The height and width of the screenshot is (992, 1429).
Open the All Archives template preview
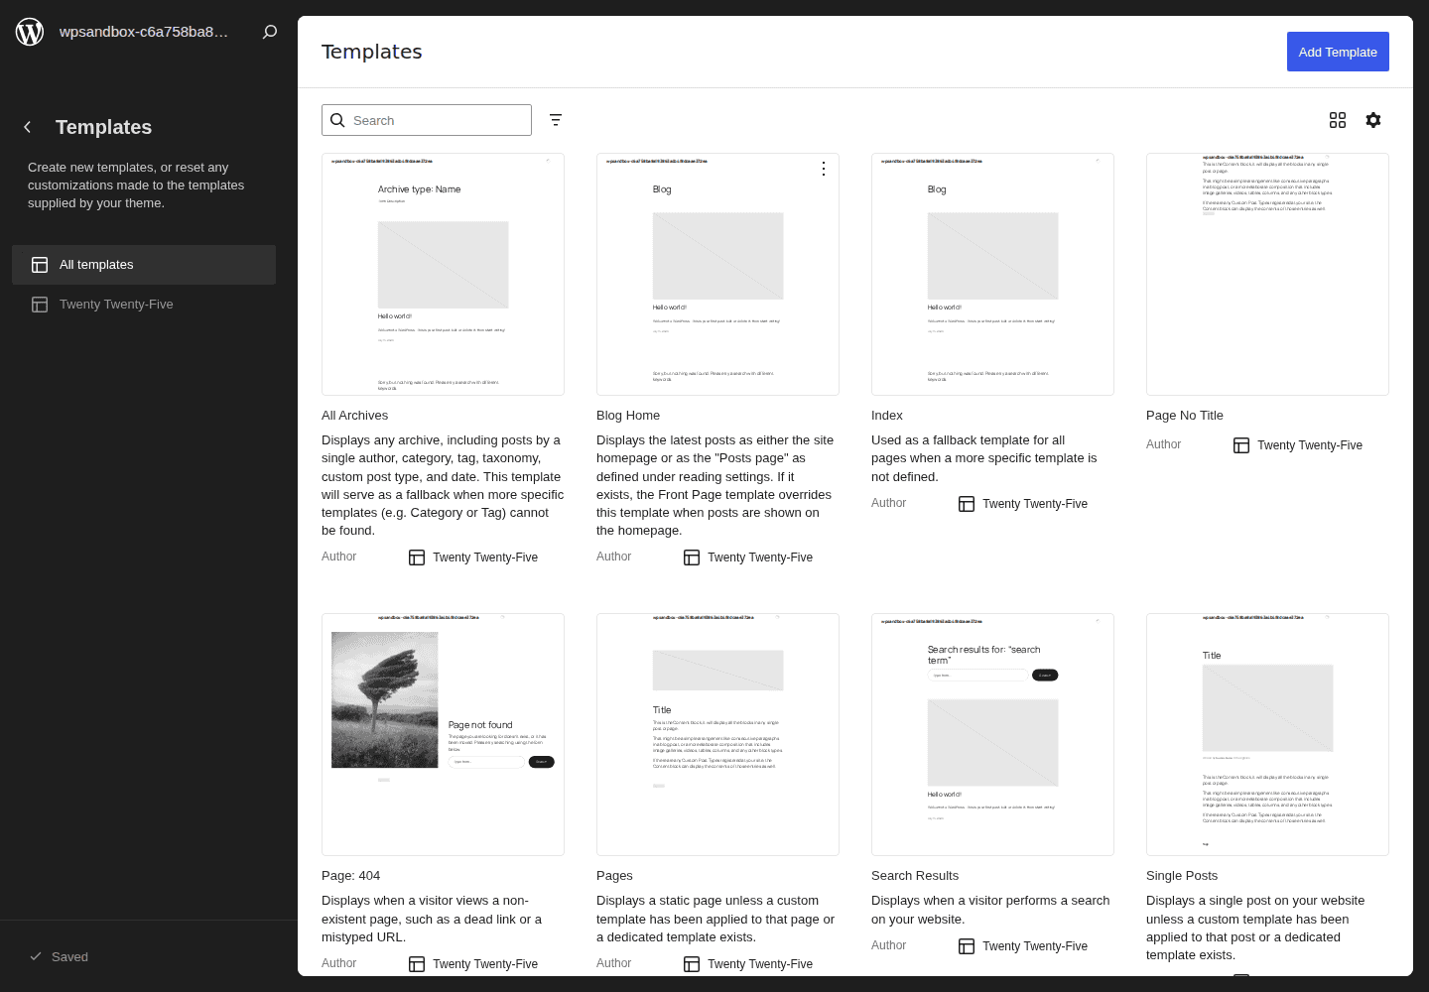click(443, 274)
